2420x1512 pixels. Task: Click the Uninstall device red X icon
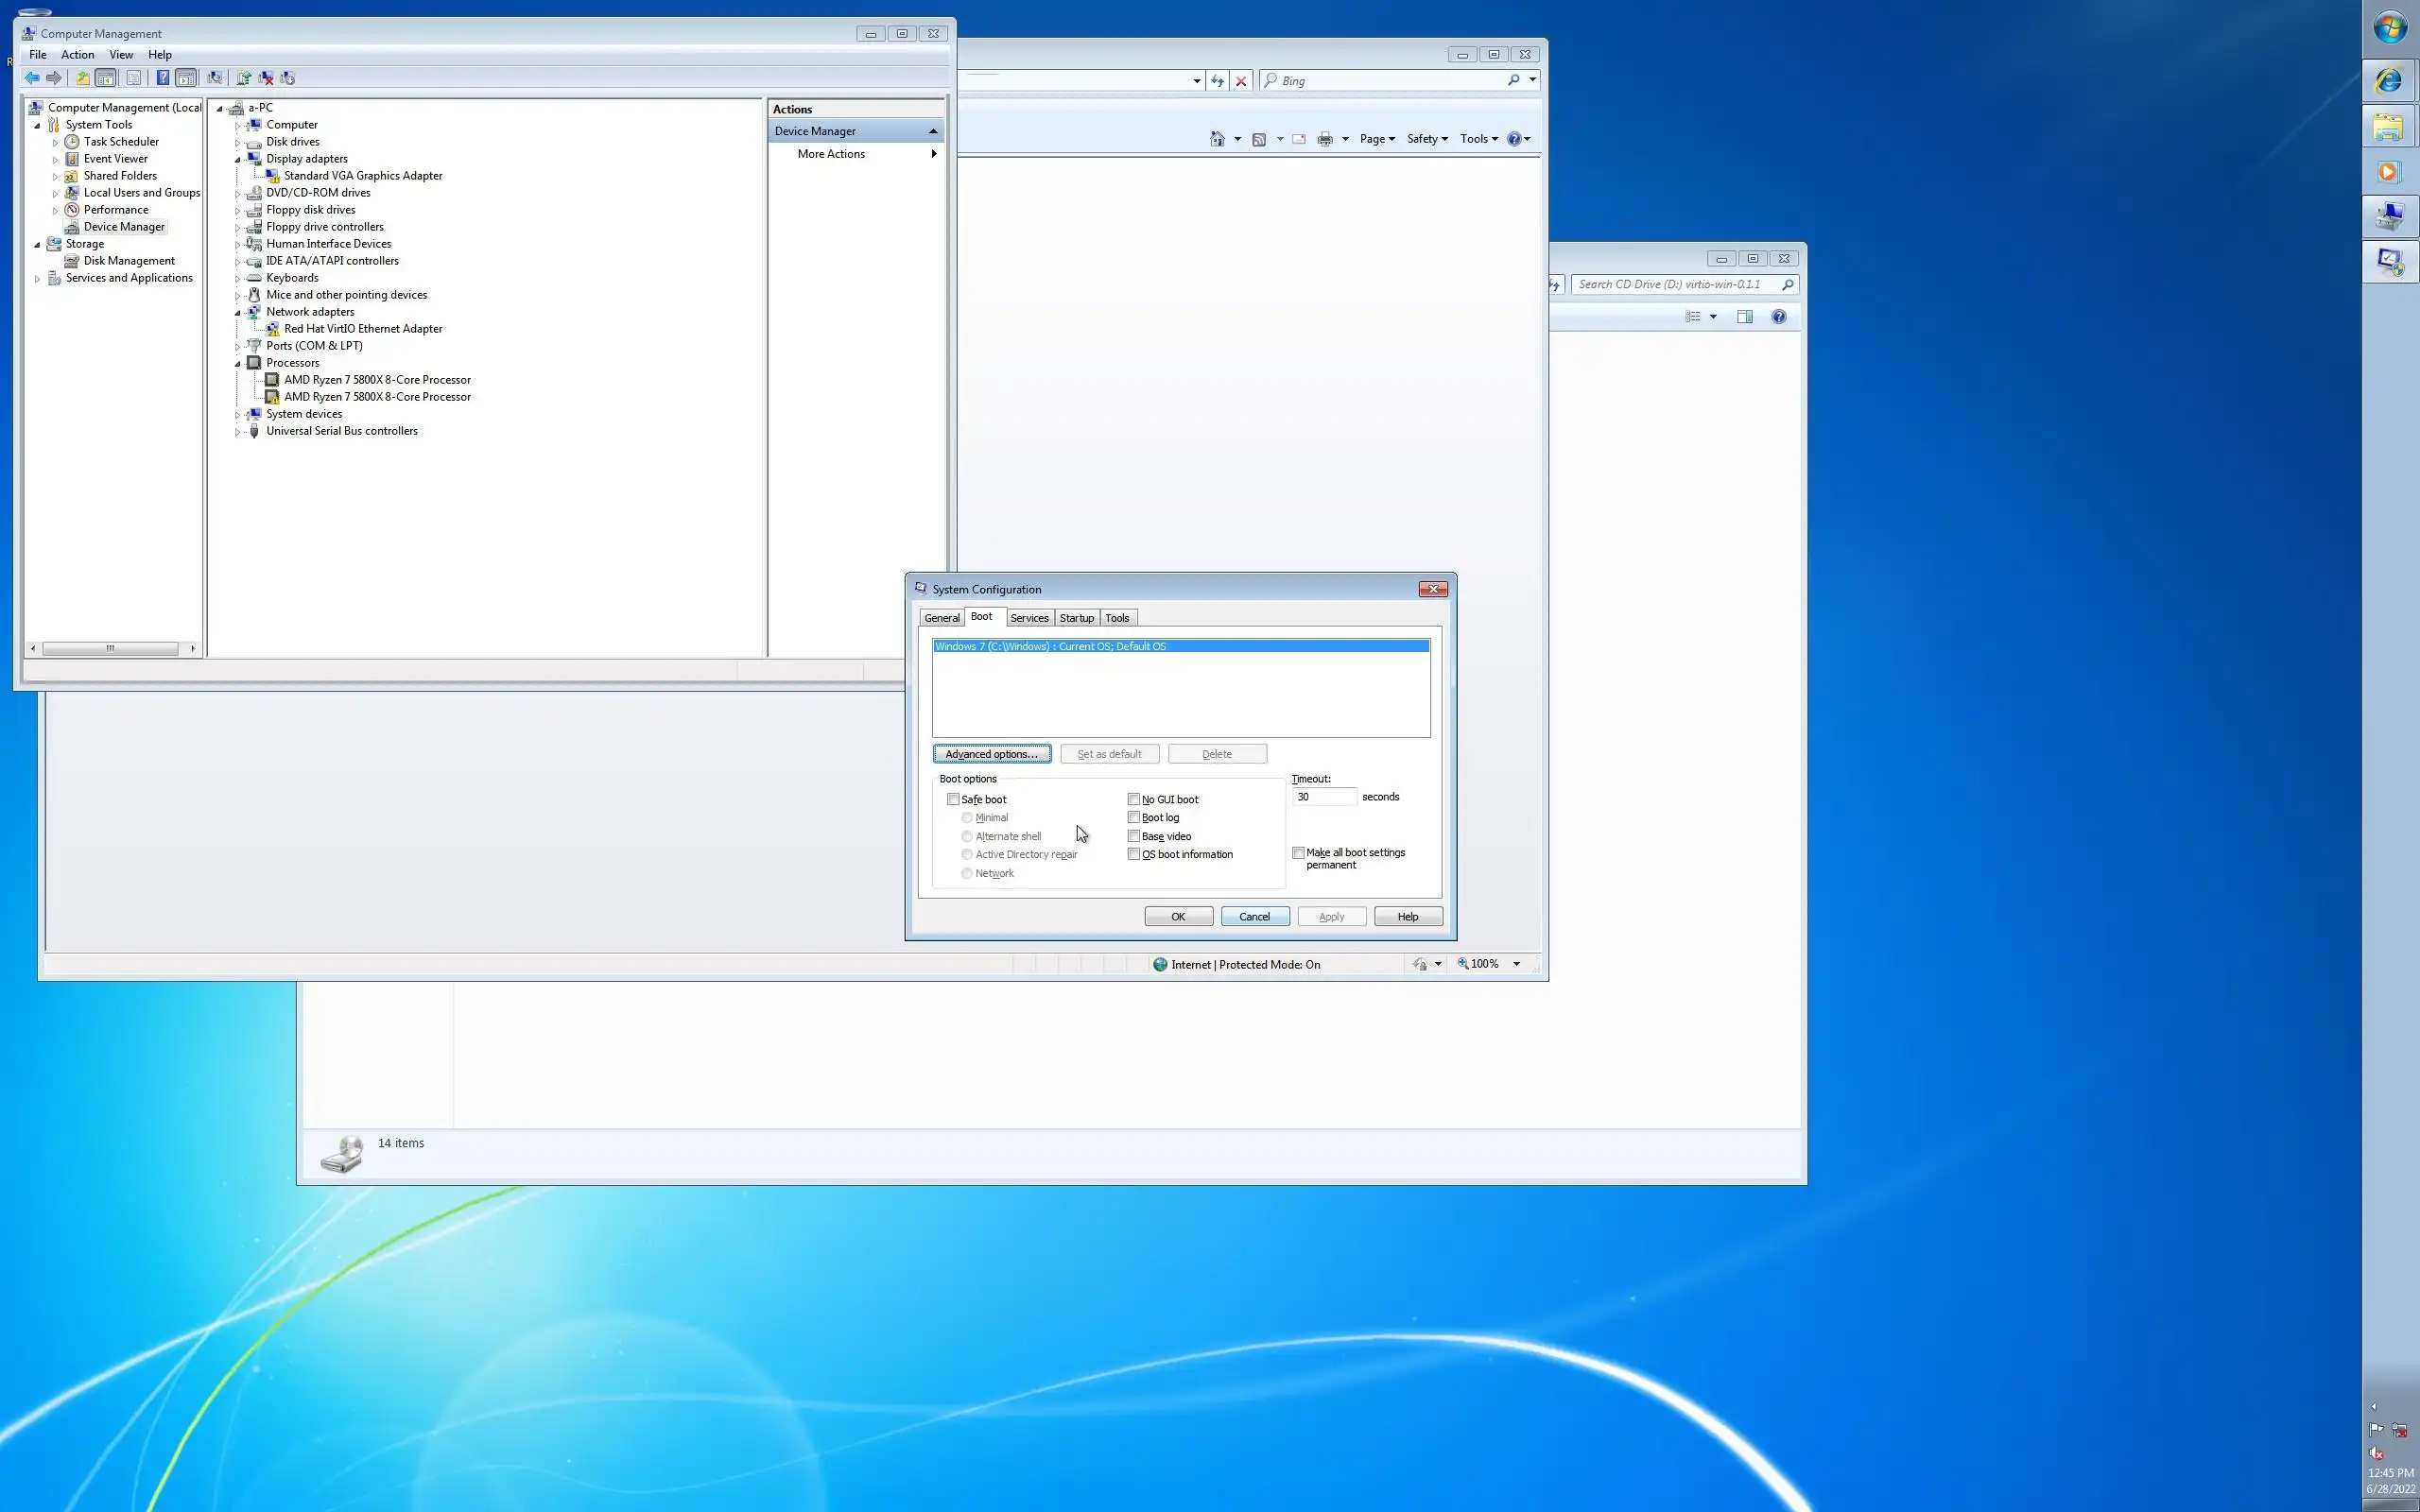click(x=266, y=78)
